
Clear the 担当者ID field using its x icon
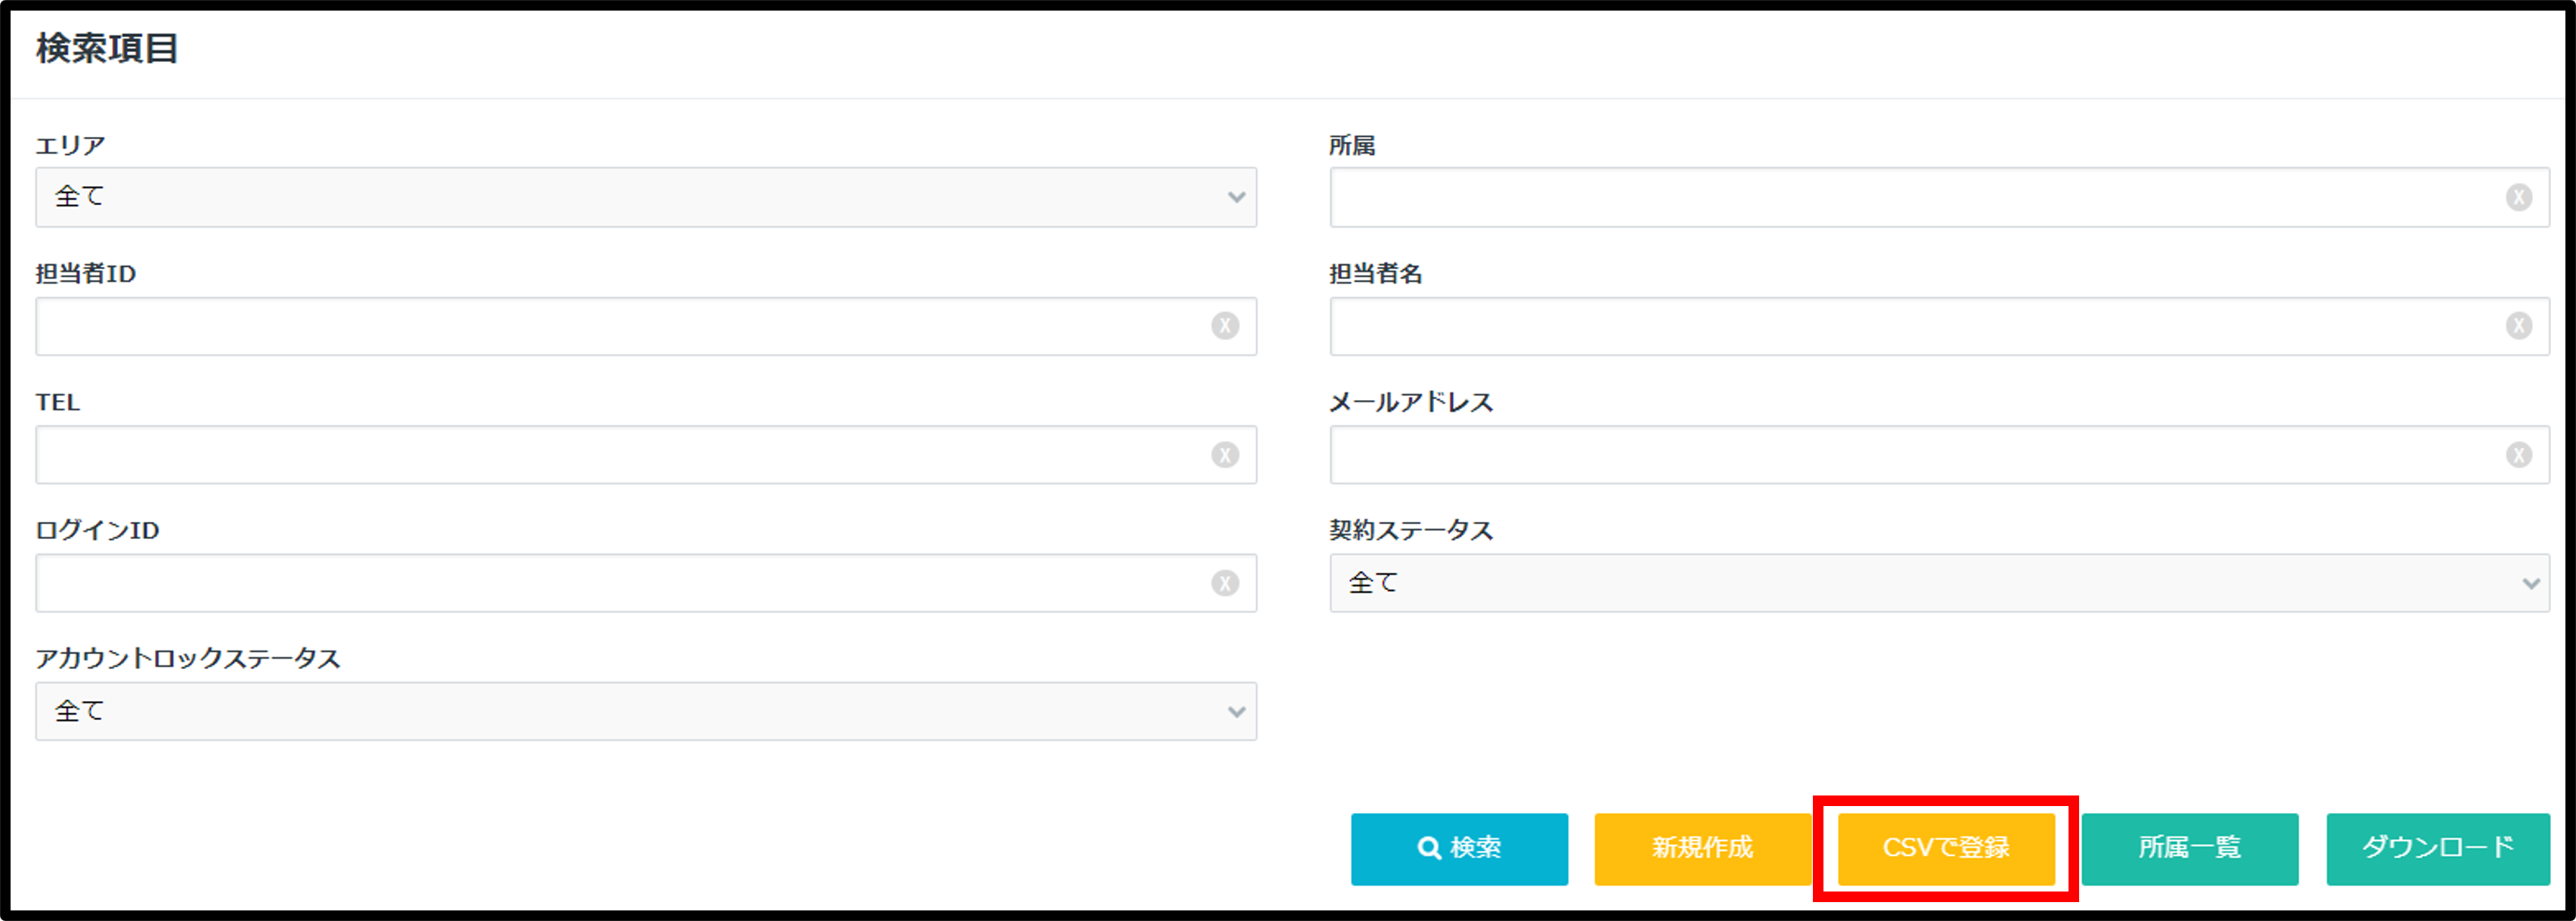click(x=1224, y=325)
